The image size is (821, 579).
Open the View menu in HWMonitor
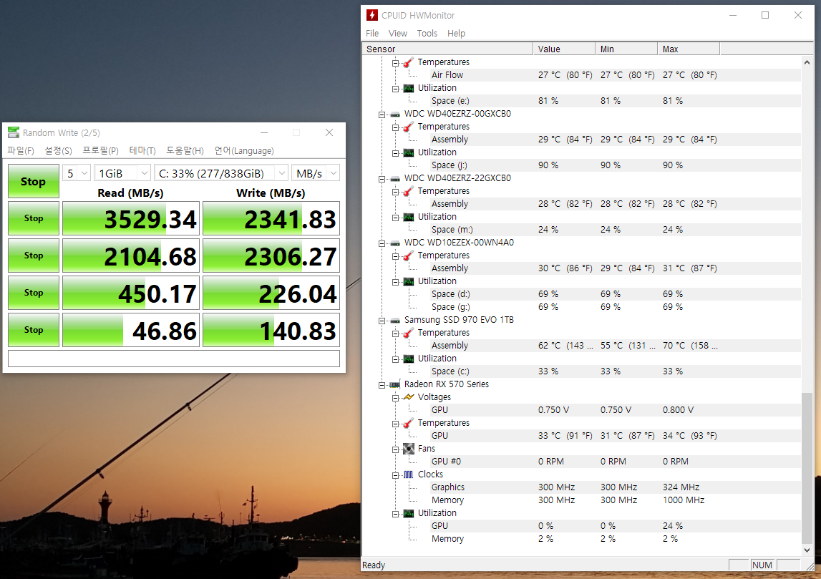398,33
